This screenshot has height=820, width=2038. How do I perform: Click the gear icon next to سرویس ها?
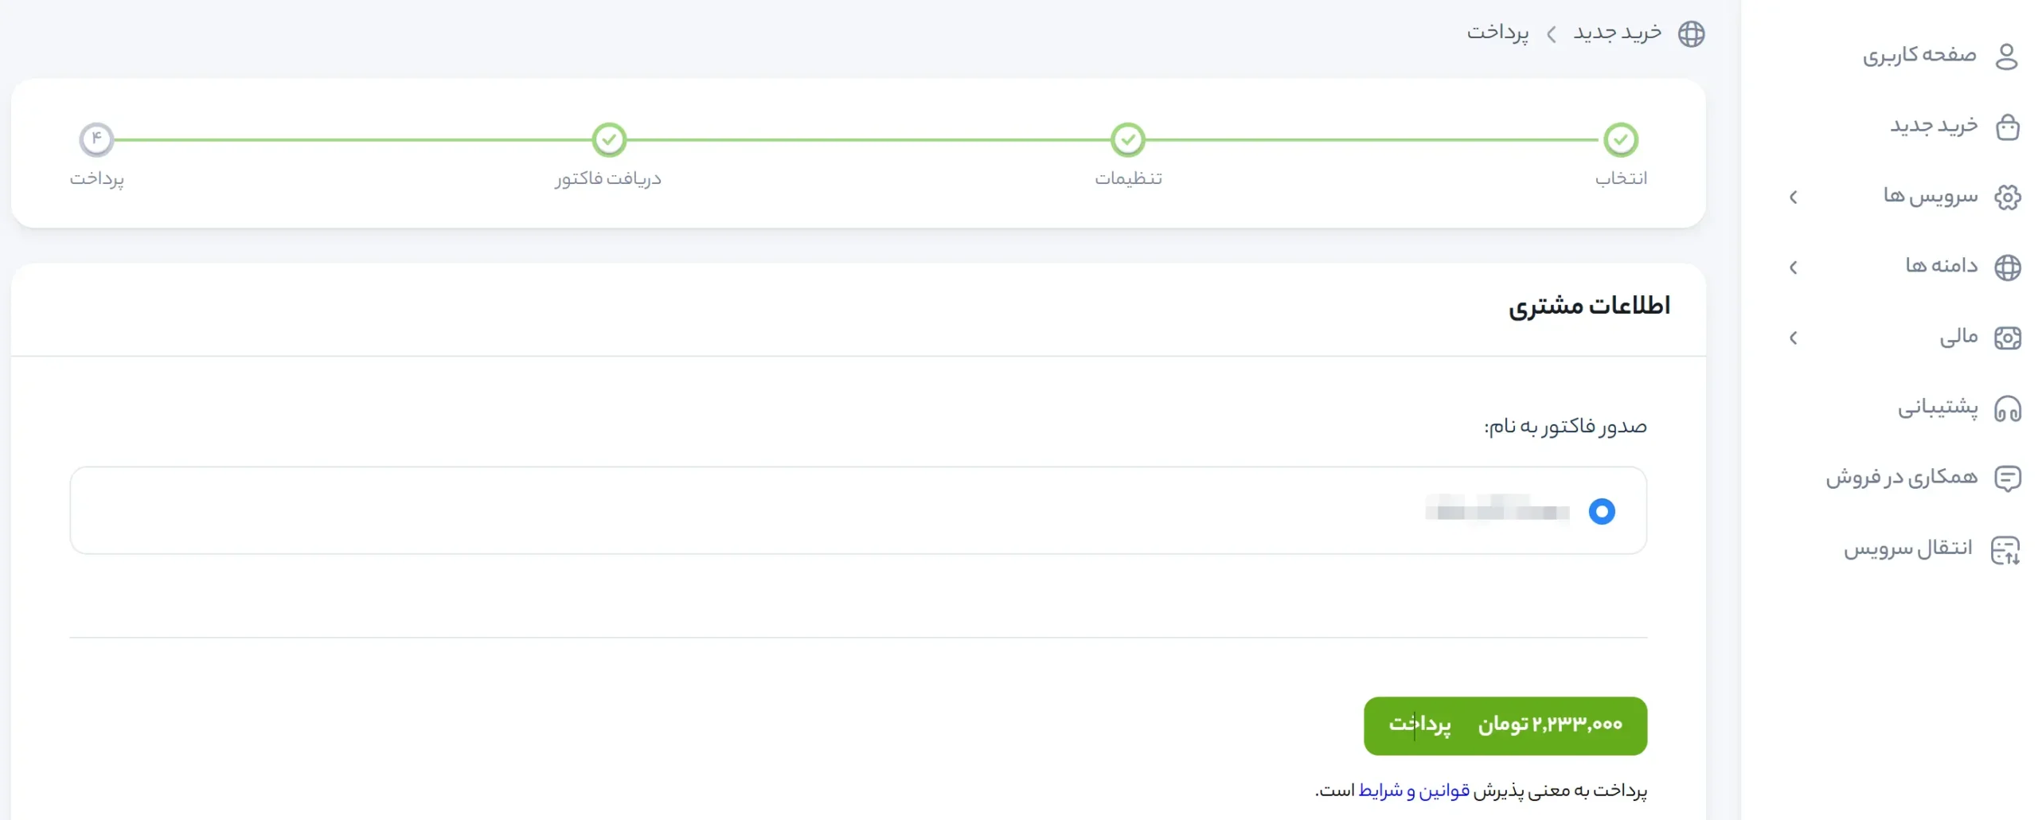coord(2007,197)
